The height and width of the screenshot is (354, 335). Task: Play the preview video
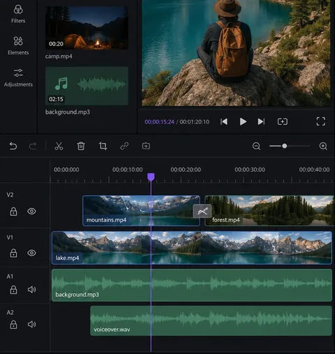point(243,121)
